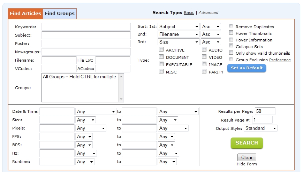Image resolution: width=303 pixels, height=172 pixels.
Task: Click the Filename input field
Action: pos(59,60)
